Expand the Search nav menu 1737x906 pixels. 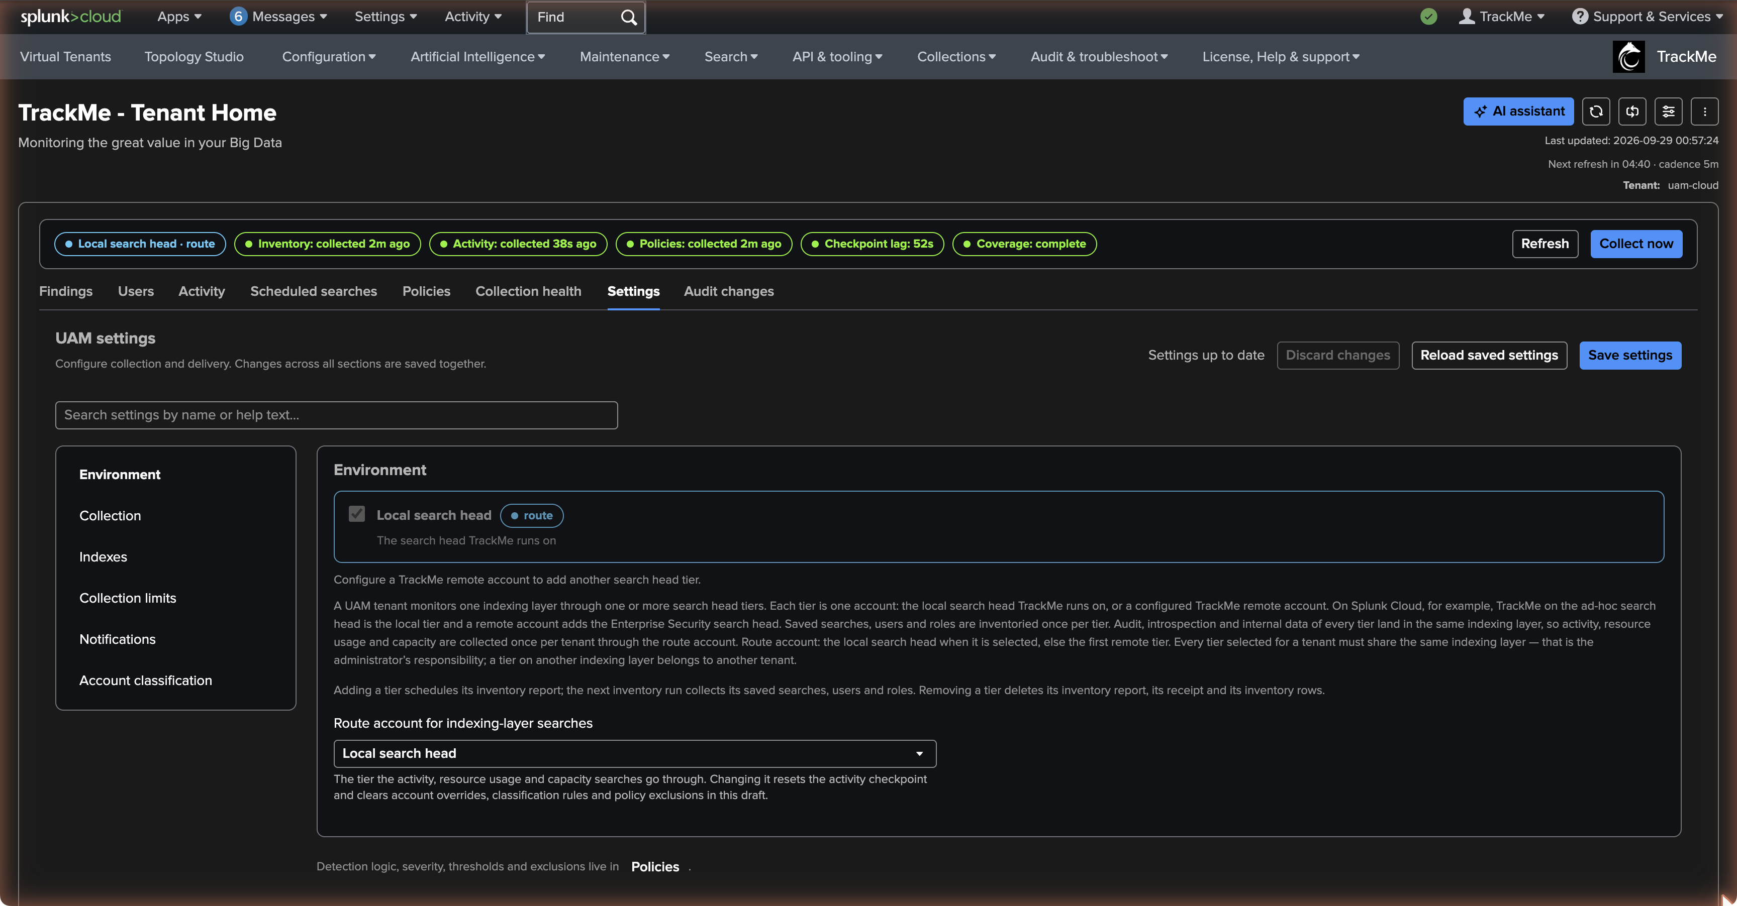tap(731, 57)
